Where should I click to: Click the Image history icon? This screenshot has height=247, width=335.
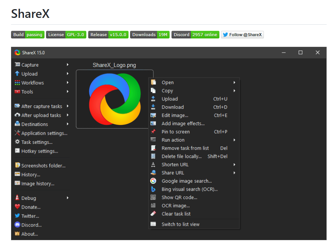tap(17, 183)
